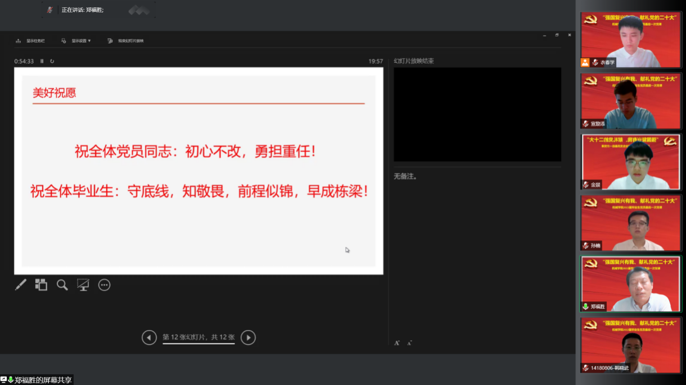The image size is (686, 385).
Task: Restart the presentation timer
Action: (52, 61)
